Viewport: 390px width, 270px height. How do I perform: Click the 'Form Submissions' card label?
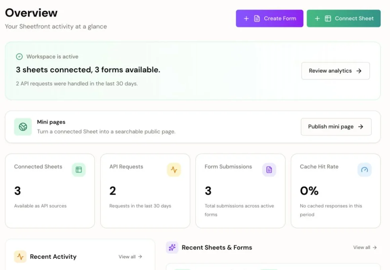pyautogui.click(x=228, y=166)
